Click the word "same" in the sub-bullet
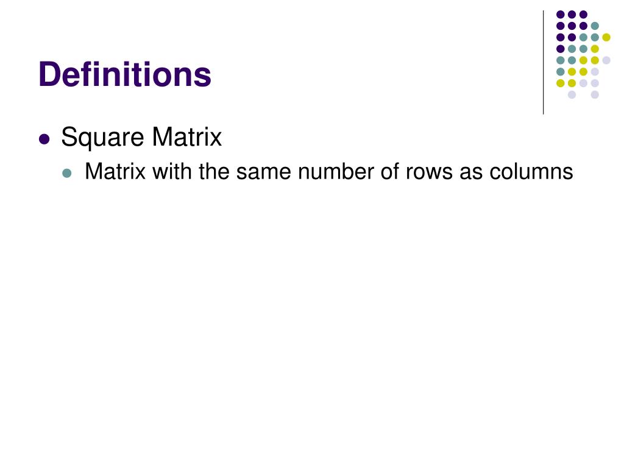The width and height of the screenshot is (624, 468). pyautogui.click(x=263, y=172)
